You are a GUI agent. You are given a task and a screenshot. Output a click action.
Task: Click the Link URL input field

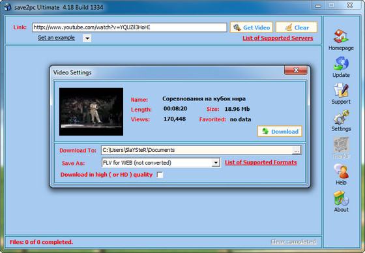pos(130,27)
